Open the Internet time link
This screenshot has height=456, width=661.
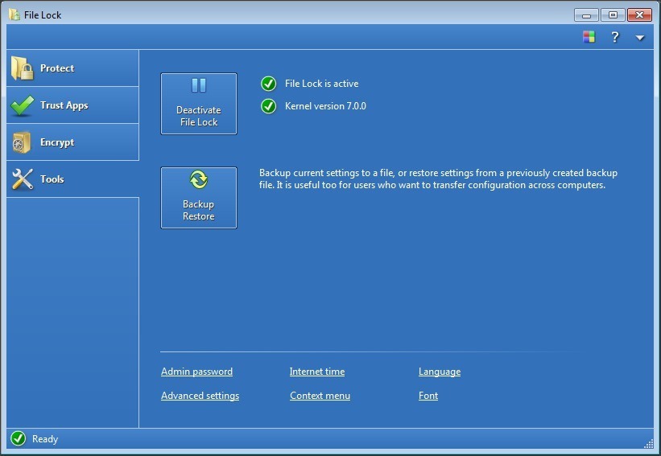point(317,372)
